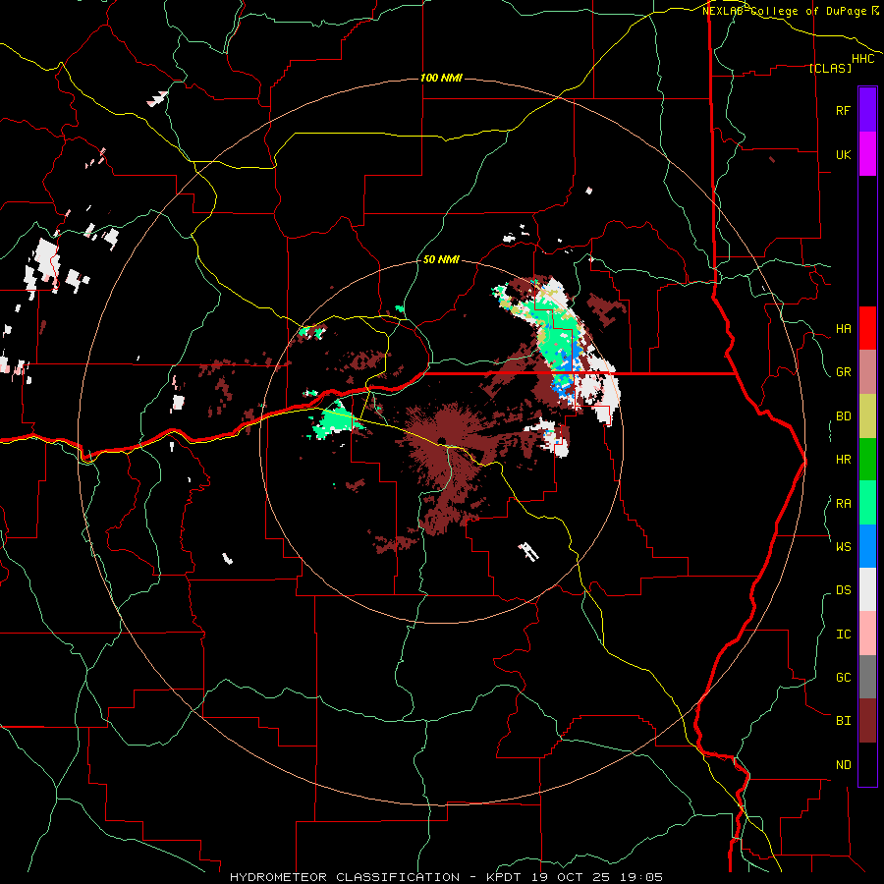Click the DS white legend swatch
Image resolution: width=884 pixels, height=884 pixels.
867,589
